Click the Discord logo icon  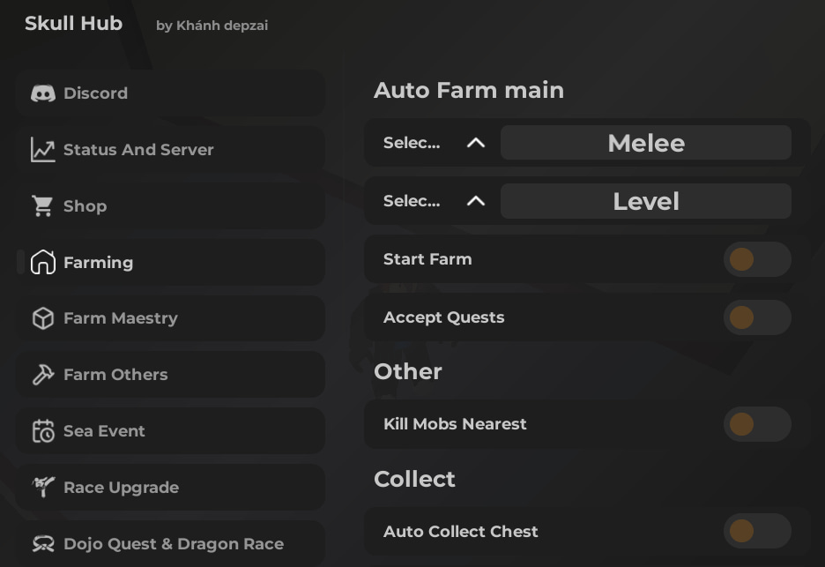point(43,93)
